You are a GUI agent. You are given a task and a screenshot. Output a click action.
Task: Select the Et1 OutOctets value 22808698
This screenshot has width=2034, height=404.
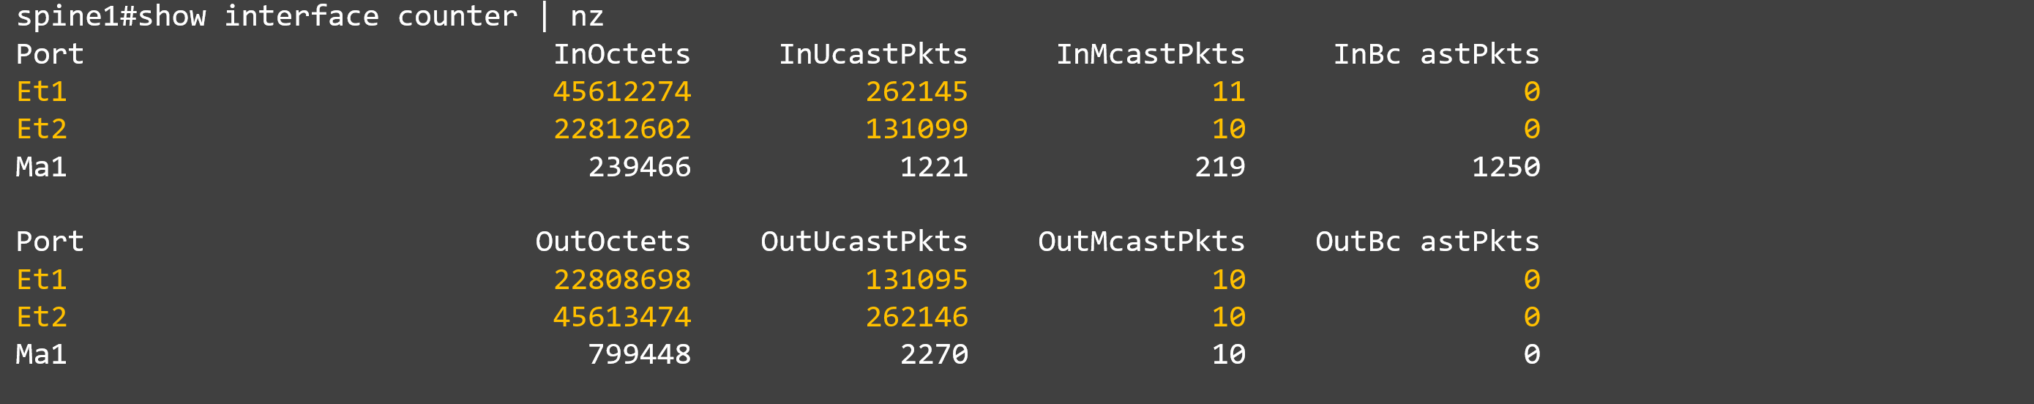point(621,280)
